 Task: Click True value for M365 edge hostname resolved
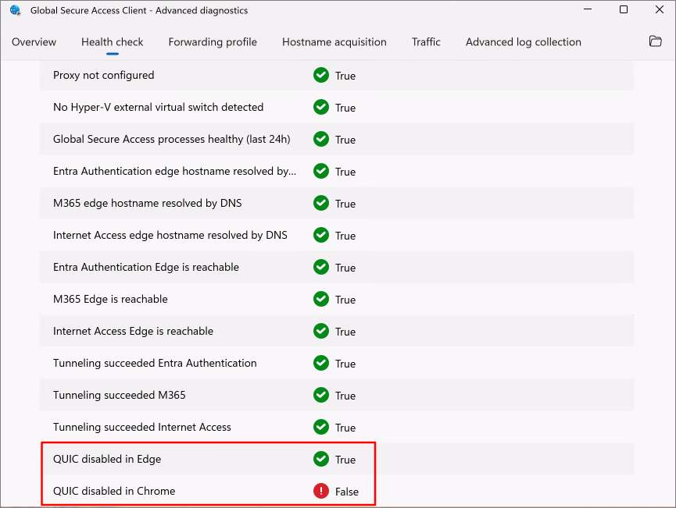pyautogui.click(x=345, y=204)
